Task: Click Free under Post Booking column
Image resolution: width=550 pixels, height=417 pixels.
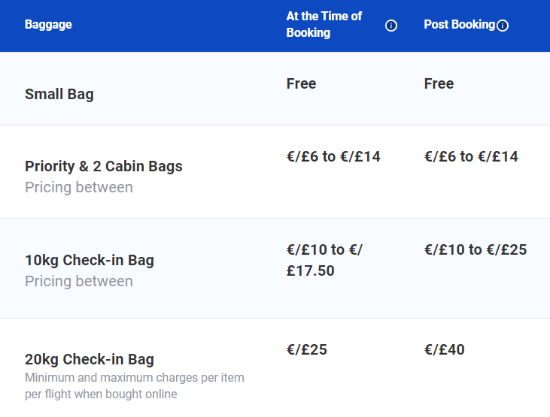Action: pyautogui.click(x=439, y=83)
